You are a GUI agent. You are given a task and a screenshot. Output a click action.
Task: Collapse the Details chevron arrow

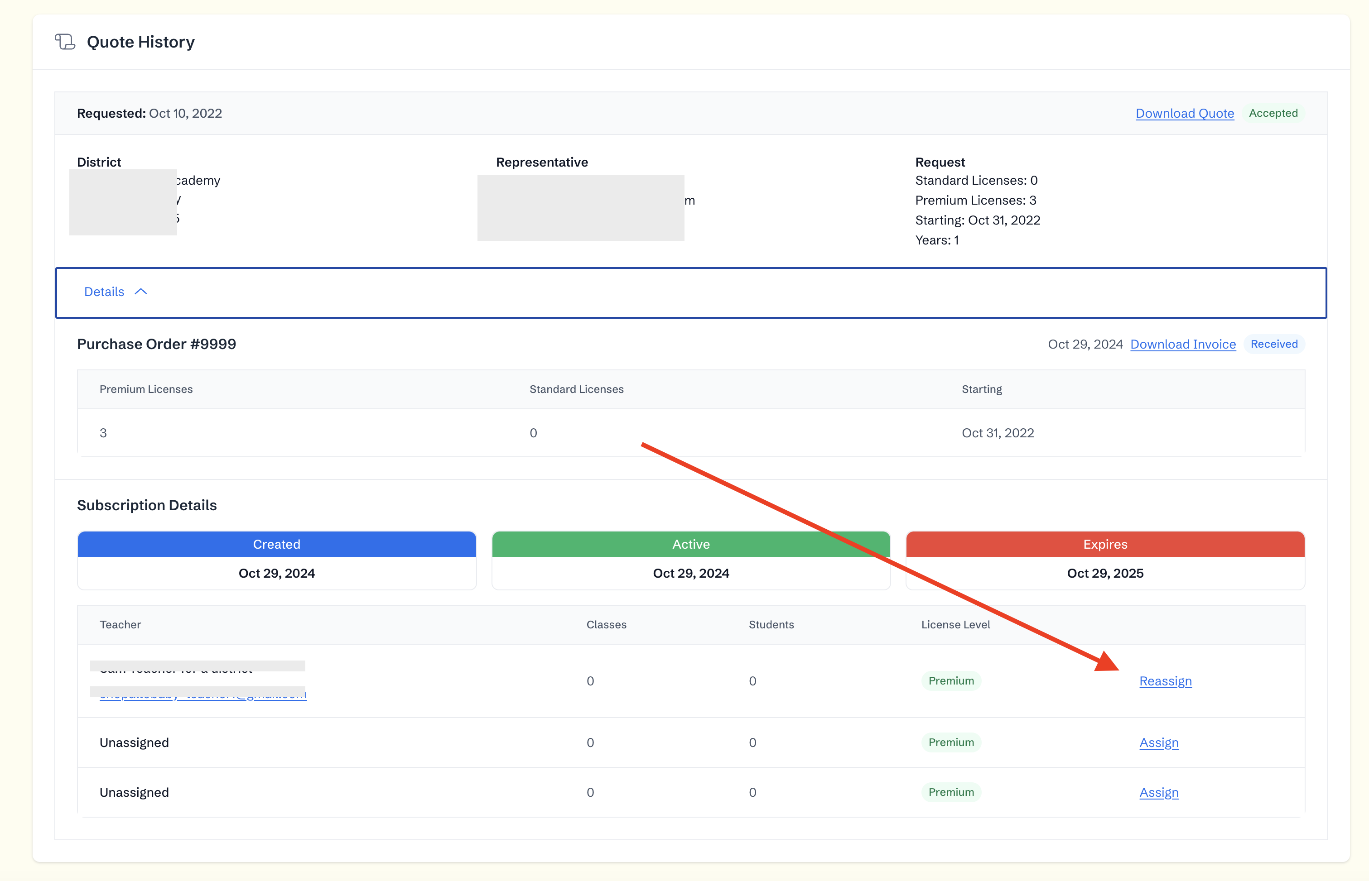tap(141, 292)
